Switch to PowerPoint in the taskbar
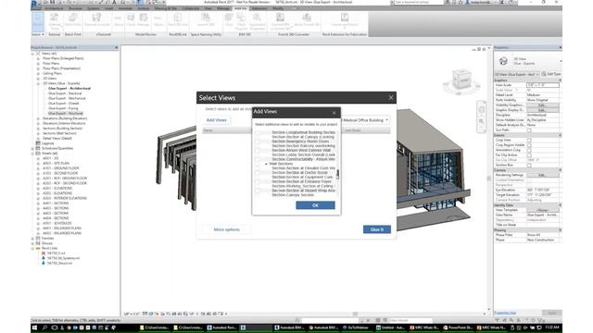Image resolution: width=593 pixels, height=333 pixels. pyautogui.click(x=459, y=327)
